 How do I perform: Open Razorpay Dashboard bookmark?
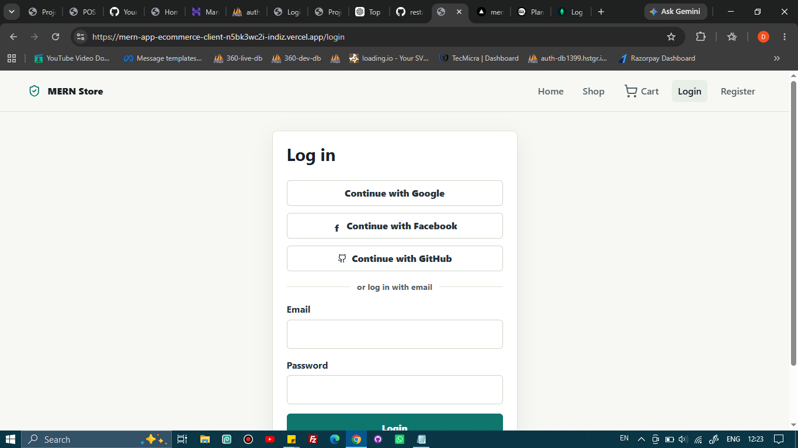[x=657, y=58]
